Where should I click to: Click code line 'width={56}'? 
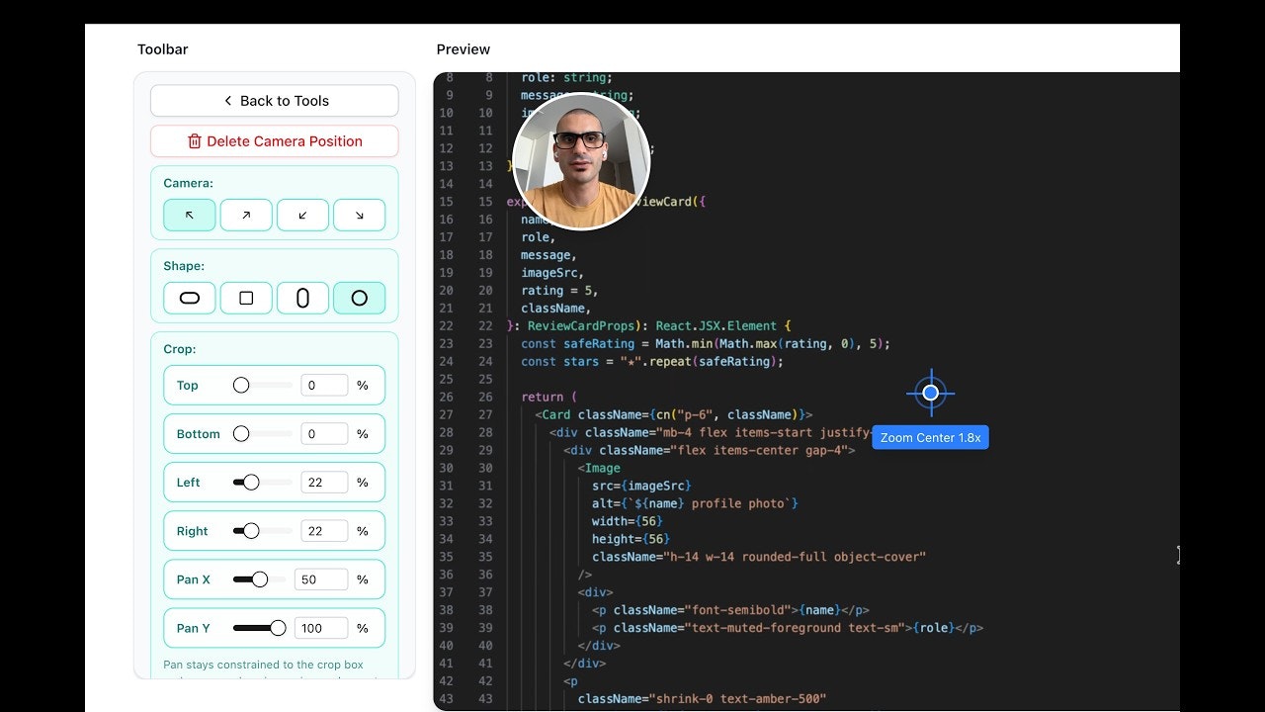628,522
